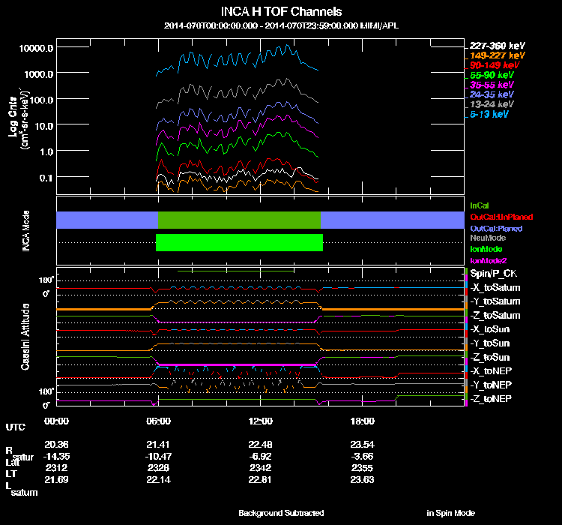562x525 pixels.
Task: Pick the 35-55 keV legend label
Action: coord(492,85)
